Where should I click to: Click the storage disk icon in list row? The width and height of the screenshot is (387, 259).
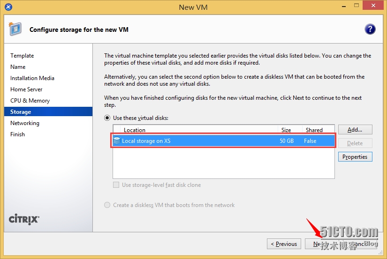coord(117,141)
